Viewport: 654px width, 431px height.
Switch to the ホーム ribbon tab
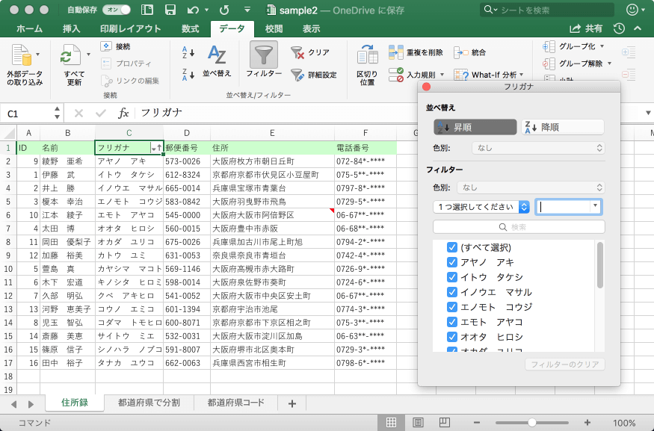click(x=30, y=28)
